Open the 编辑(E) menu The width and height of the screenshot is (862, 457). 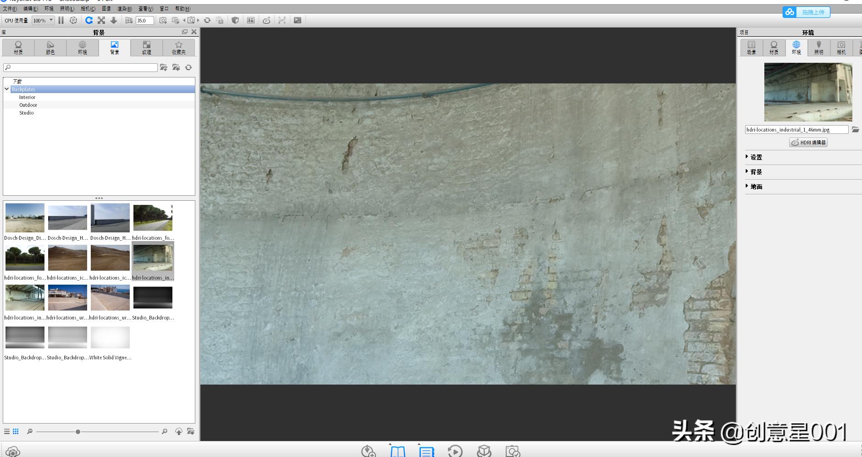click(x=31, y=9)
